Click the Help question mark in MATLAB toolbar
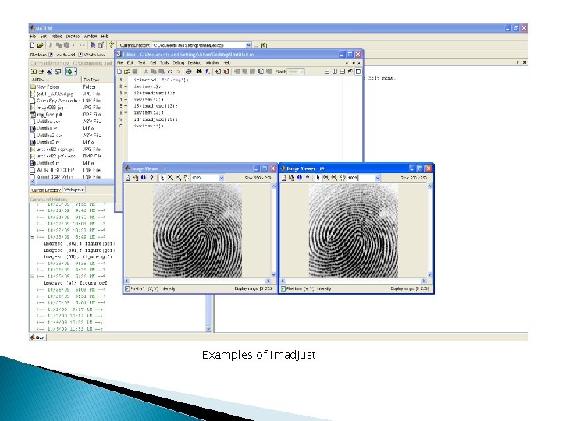The width and height of the screenshot is (562, 421). coord(112,44)
